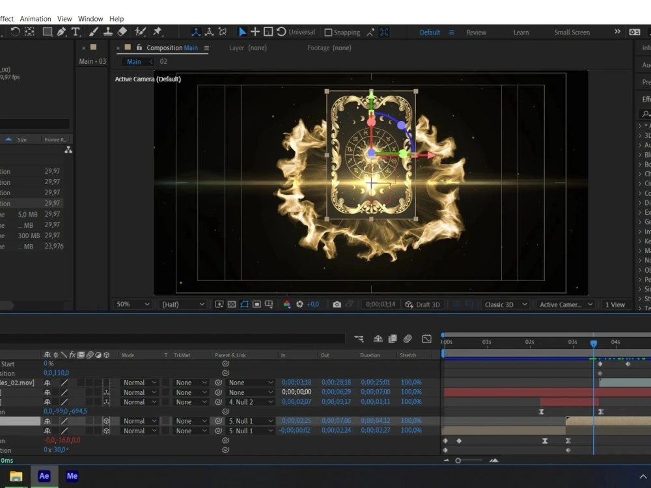
Task: Open the Classic 3D renderer dropdown
Action: point(505,305)
